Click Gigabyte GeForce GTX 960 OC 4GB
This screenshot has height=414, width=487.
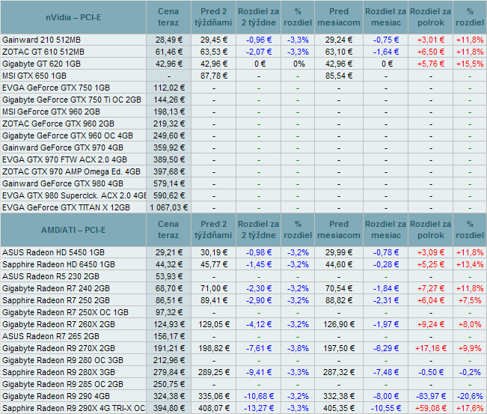point(67,136)
